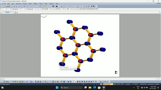Switch to the Picture 1 tab
The image size is (161, 90).
[8, 12]
